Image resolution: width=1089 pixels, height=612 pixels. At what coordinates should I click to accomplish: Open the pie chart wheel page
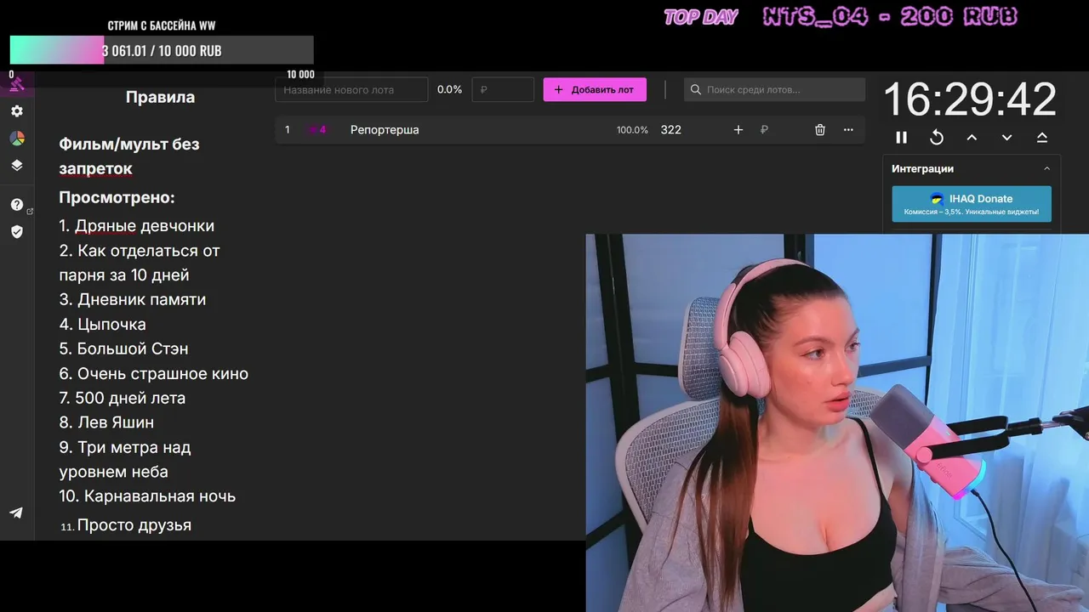(x=16, y=138)
